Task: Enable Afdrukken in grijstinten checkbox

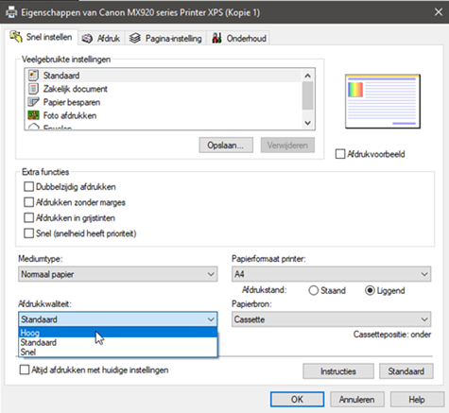Action: pyautogui.click(x=28, y=217)
